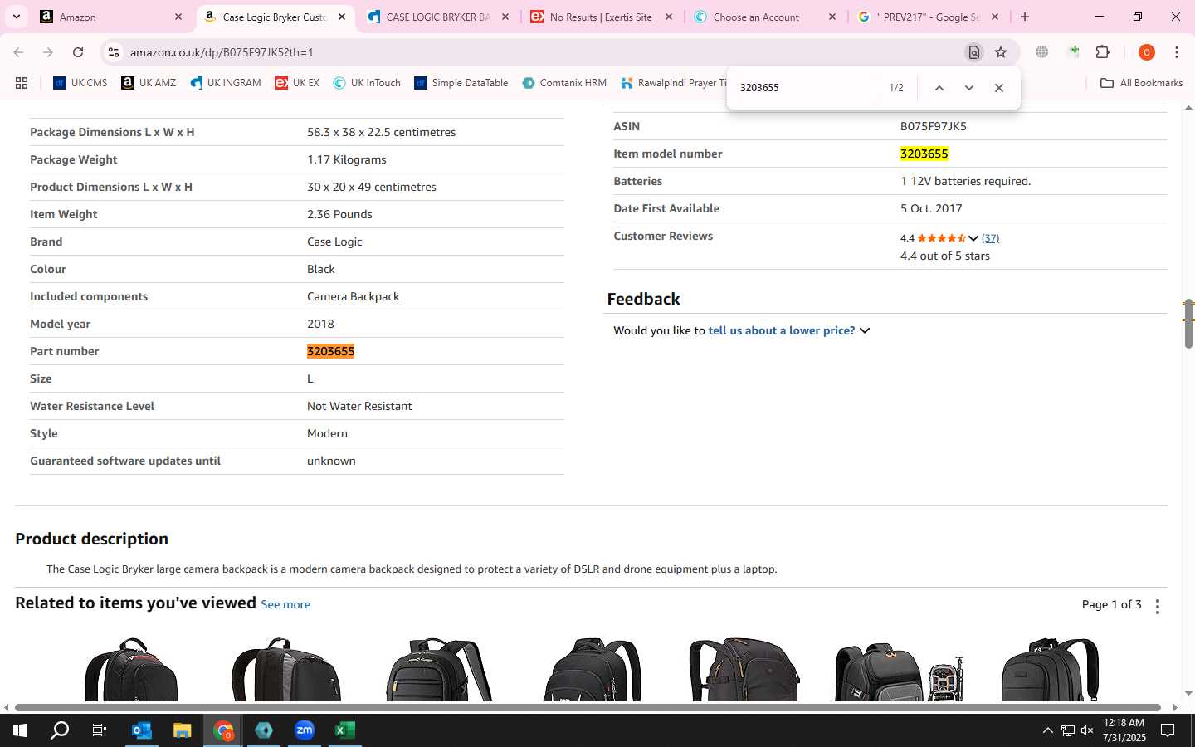The width and height of the screenshot is (1195, 747).
Task: Open the Chrome profile avatar
Action: 1147,52
